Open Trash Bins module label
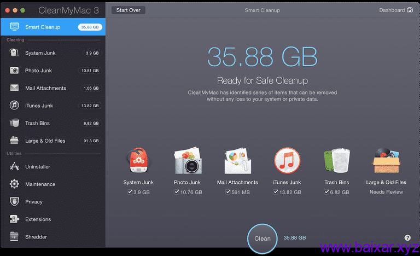This screenshot has width=420, height=256. [x=37, y=123]
